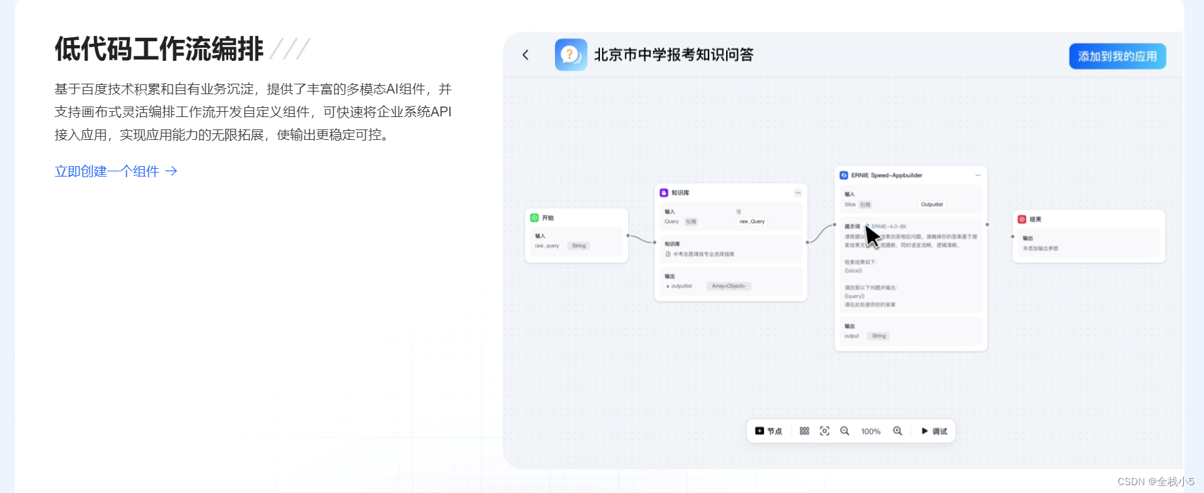Screen dimensions: 1204x493
Task: Click the raw_Query value field in 知识库 node
Action: (x=752, y=222)
